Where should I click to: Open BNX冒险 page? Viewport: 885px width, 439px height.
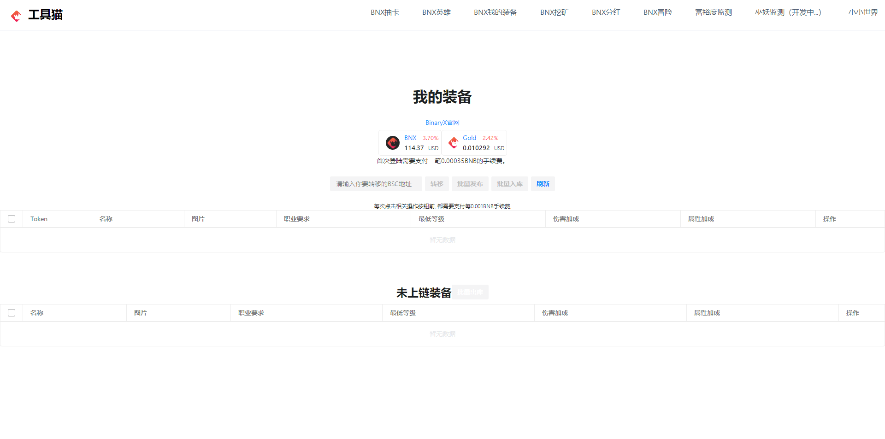658,12
